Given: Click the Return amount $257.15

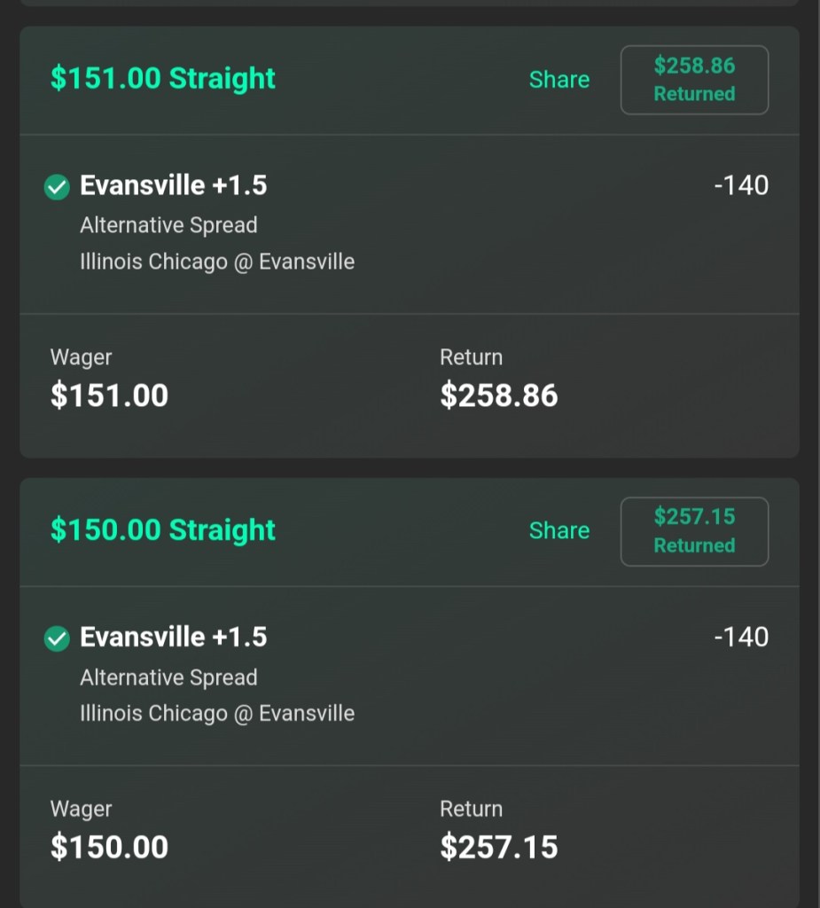Looking at the screenshot, I should [499, 847].
